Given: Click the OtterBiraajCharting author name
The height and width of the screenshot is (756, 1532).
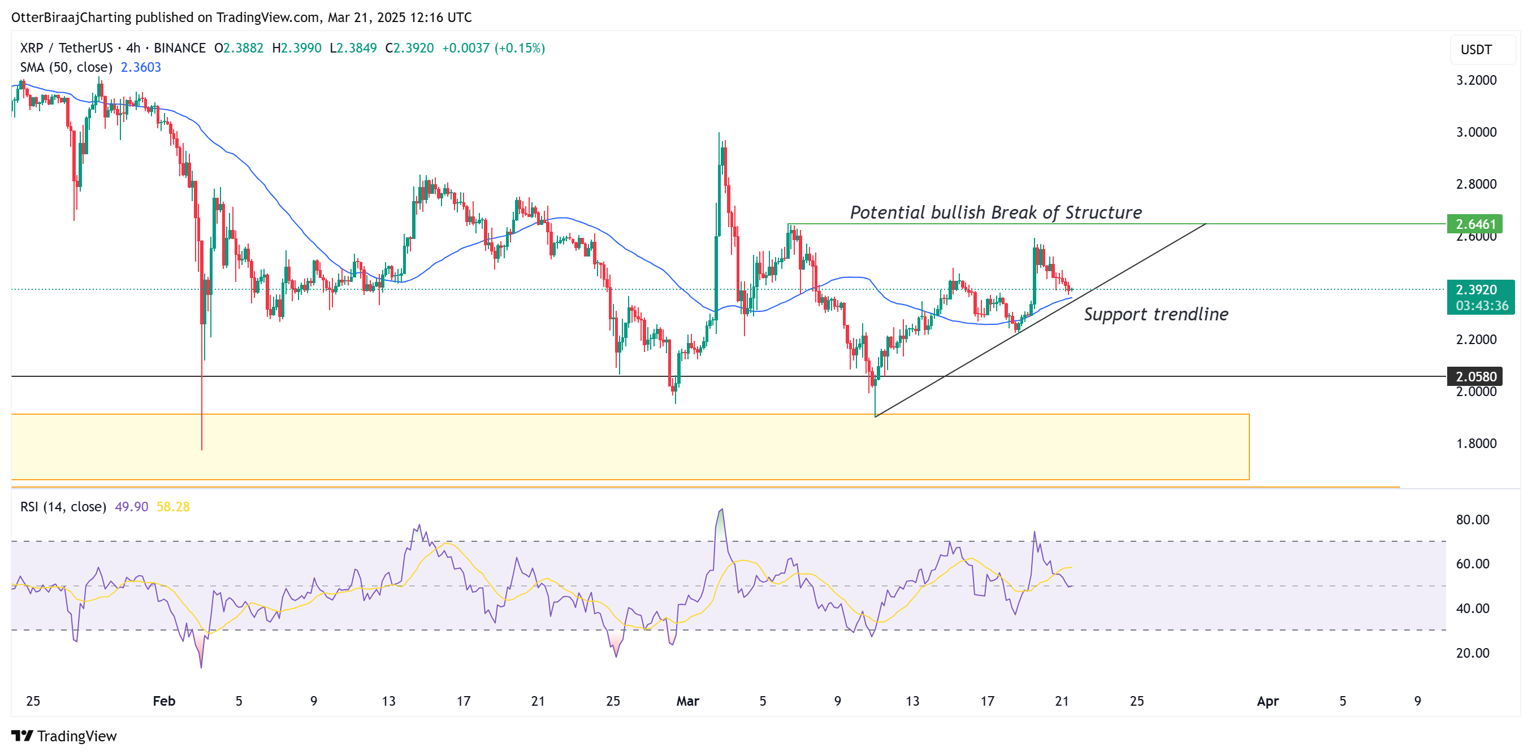Looking at the screenshot, I should pos(71,18).
